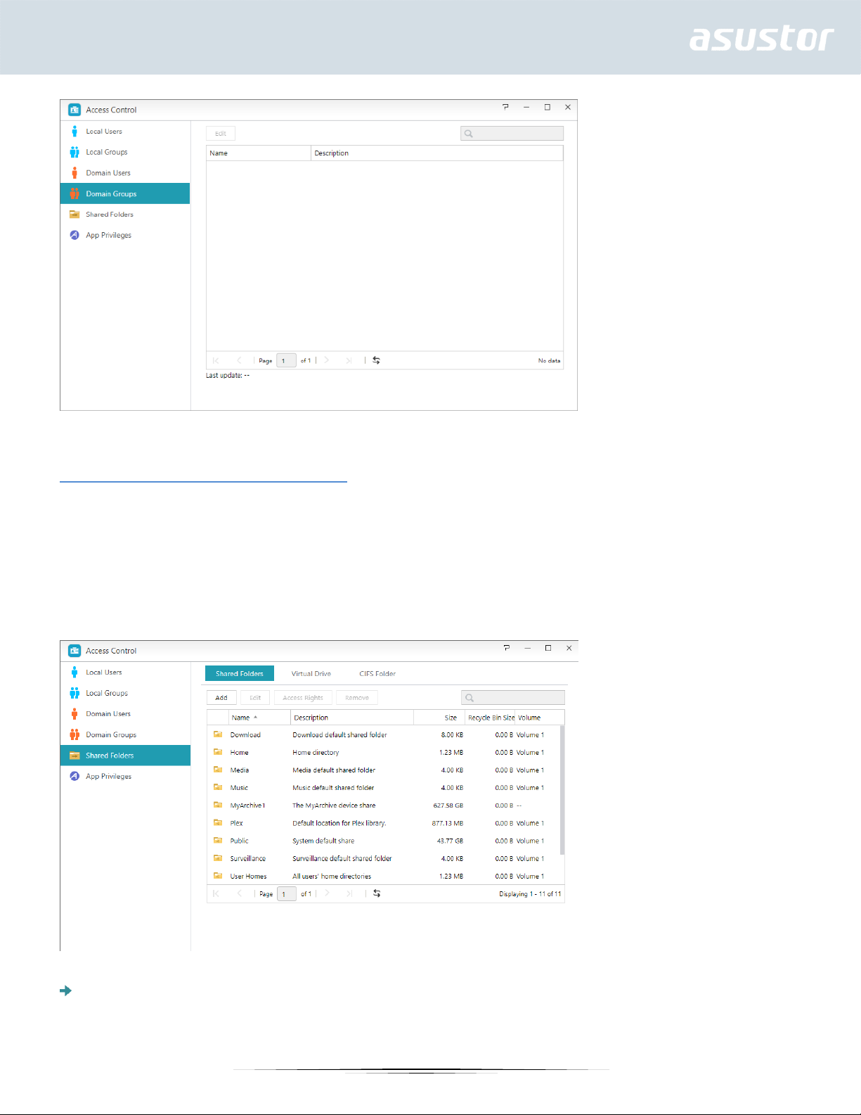This screenshot has height=1115, width=861.
Task: Select Home folder icon
Action: pyautogui.click(x=218, y=752)
